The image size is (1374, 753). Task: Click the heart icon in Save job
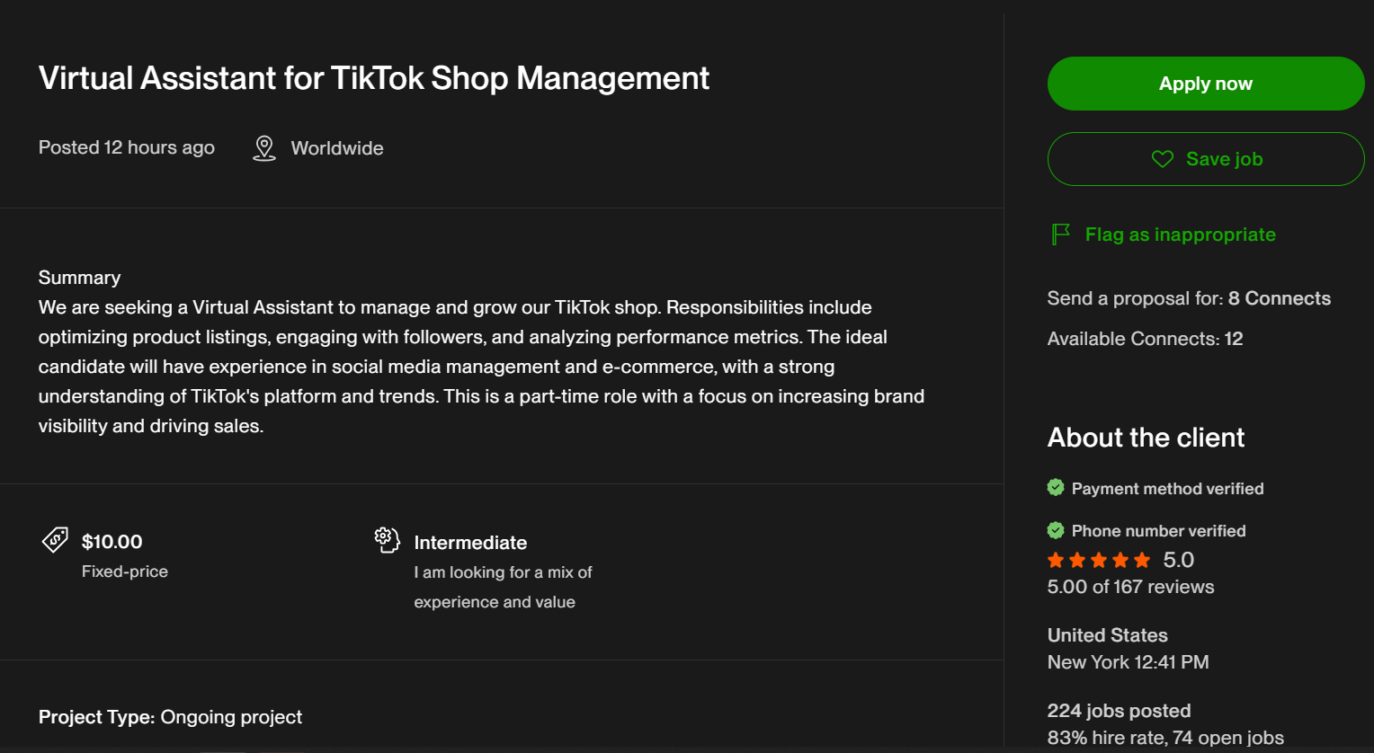[1163, 159]
